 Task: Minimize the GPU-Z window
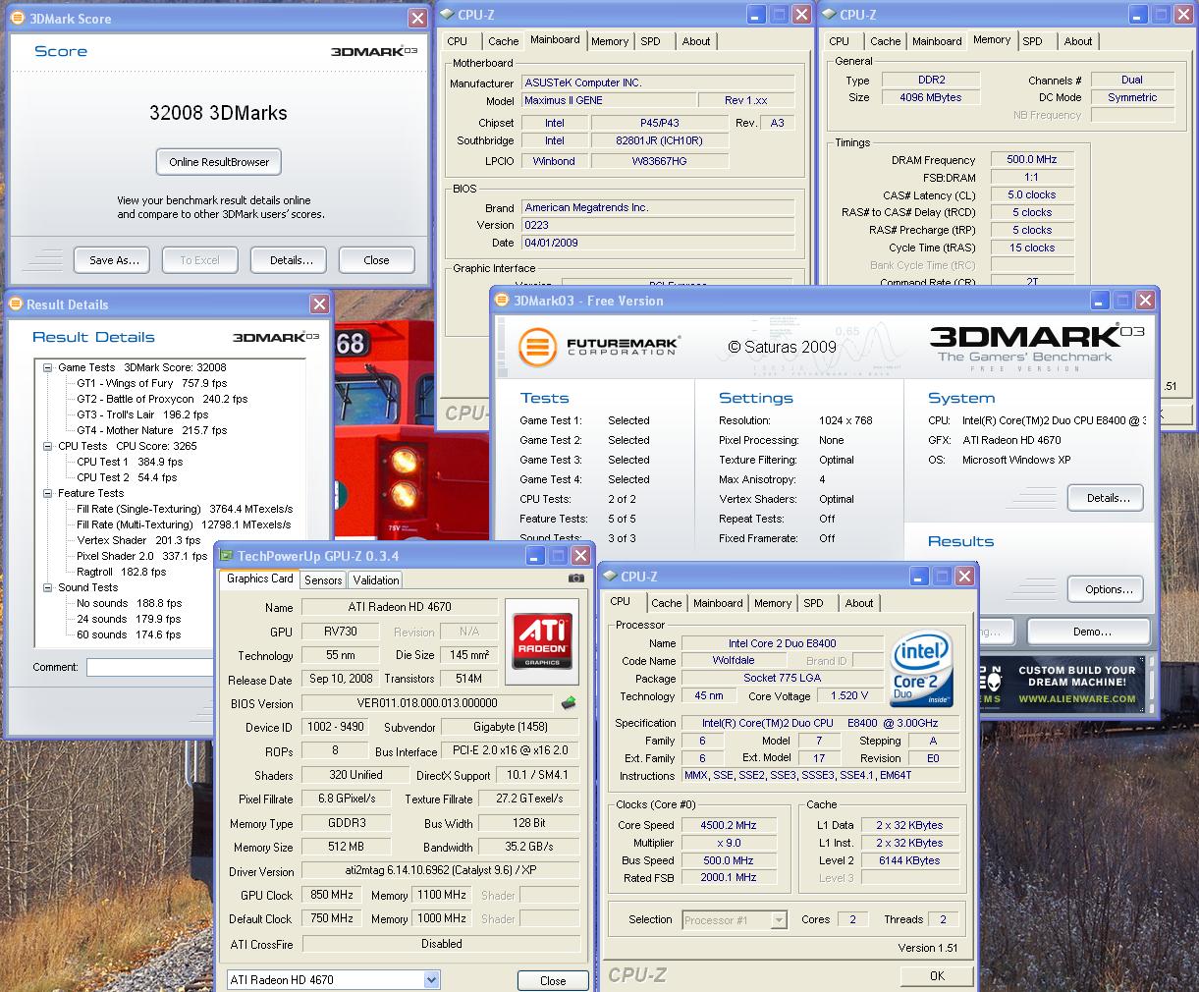point(535,556)
